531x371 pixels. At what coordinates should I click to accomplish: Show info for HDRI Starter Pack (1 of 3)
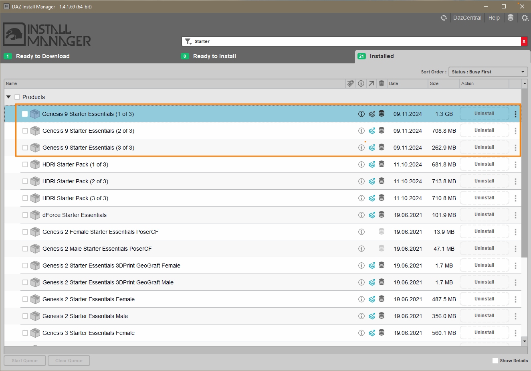[x=361, y=164]
